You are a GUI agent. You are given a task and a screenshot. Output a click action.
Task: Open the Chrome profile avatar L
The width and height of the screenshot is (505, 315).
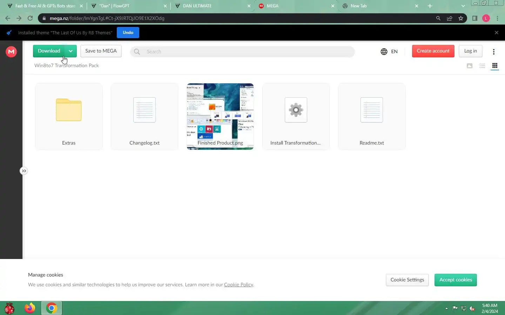(486, 18)
